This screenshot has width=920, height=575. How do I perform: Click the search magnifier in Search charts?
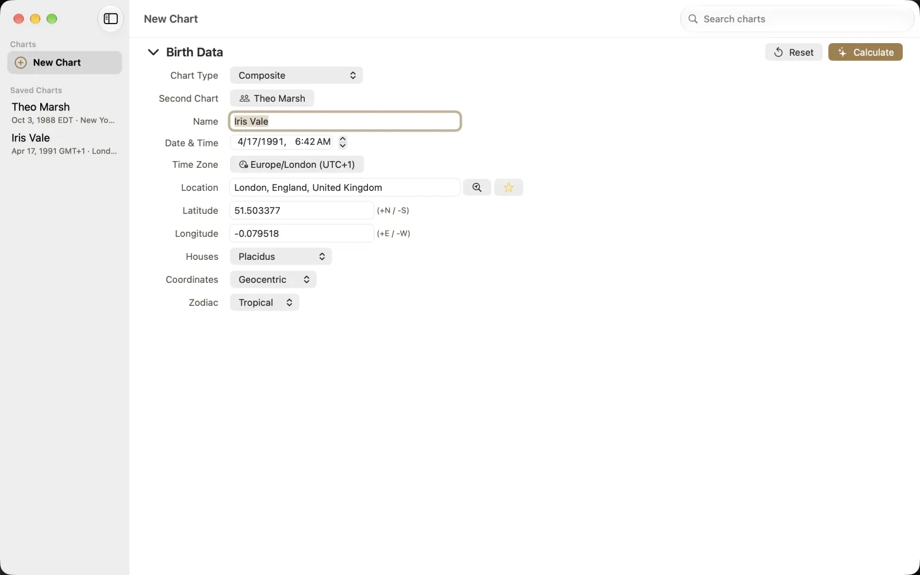pos(693,19)
